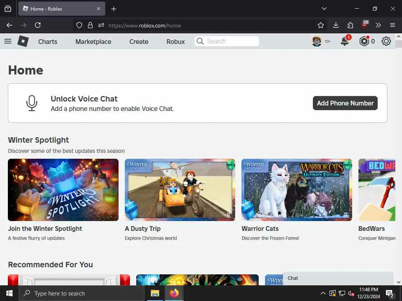Click the Recommended For You heading
Viewport: 402px width, 301px height.
tap(51, 265)
